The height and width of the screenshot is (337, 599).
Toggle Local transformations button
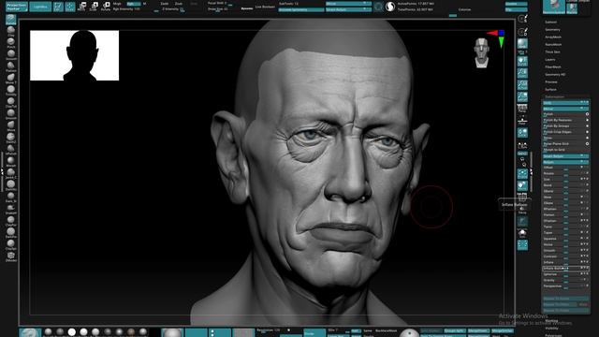522,133
